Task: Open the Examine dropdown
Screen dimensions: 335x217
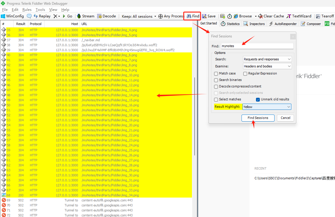Action: pos(267,66)
